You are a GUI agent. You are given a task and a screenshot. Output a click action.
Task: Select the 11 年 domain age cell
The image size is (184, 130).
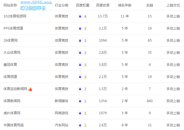(x=125, y=16)
